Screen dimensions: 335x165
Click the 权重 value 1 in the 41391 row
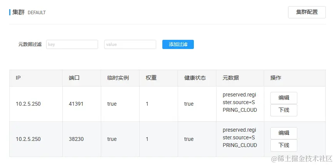point(147,104)
